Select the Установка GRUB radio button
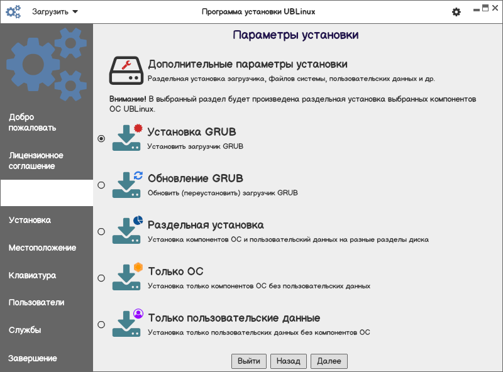Screen dimensions: 503x372 tap(101, 138)
